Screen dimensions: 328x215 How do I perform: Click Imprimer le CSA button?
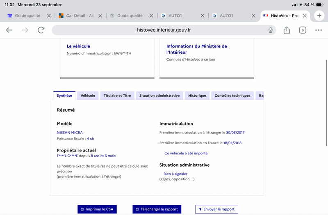pyautogui.click(x=97, y=209)
